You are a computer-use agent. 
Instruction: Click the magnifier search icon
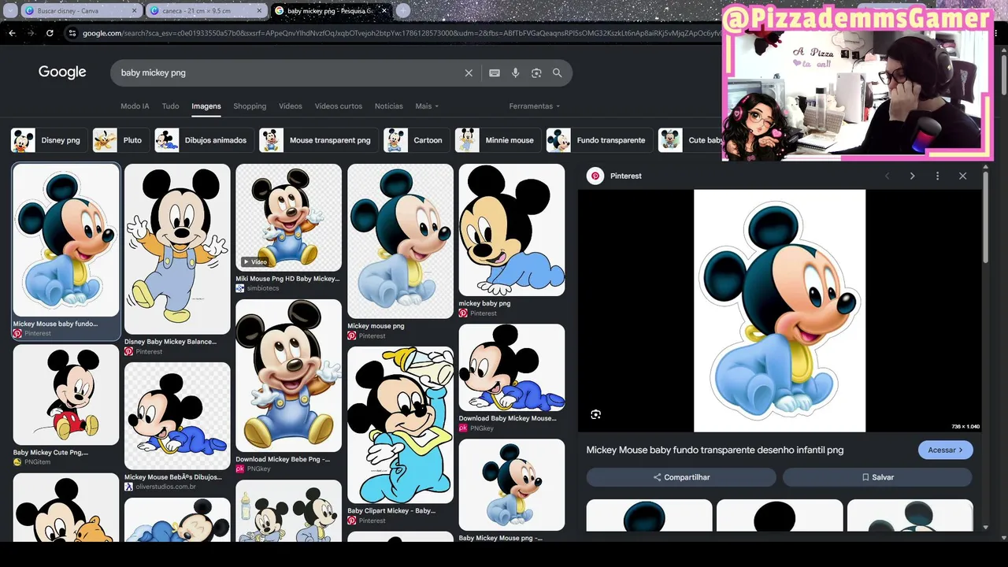pos(558,72)
